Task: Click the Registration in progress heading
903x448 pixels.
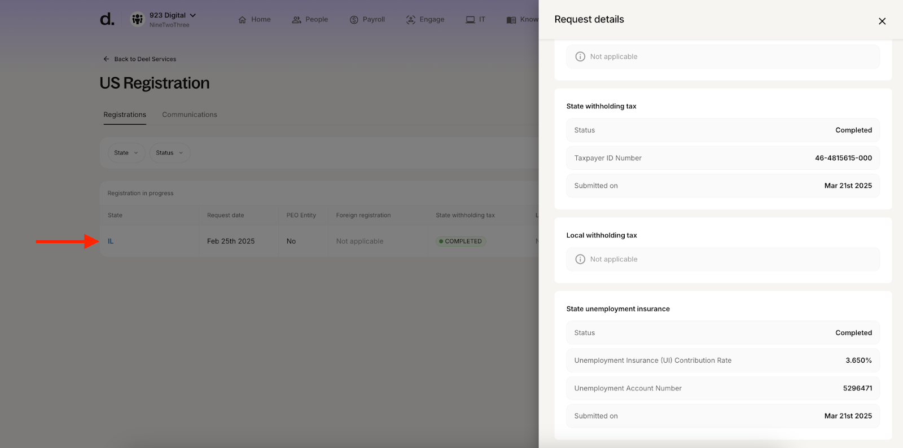Action: pos(141,193)
